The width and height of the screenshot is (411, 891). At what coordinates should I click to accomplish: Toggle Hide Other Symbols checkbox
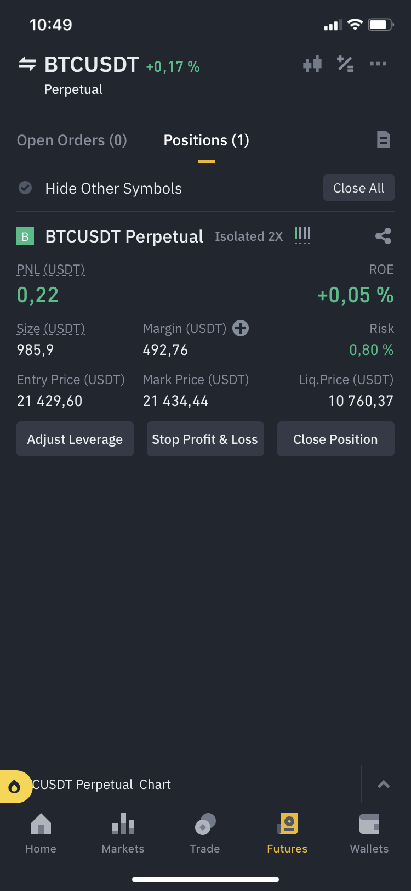coord(25,188)
